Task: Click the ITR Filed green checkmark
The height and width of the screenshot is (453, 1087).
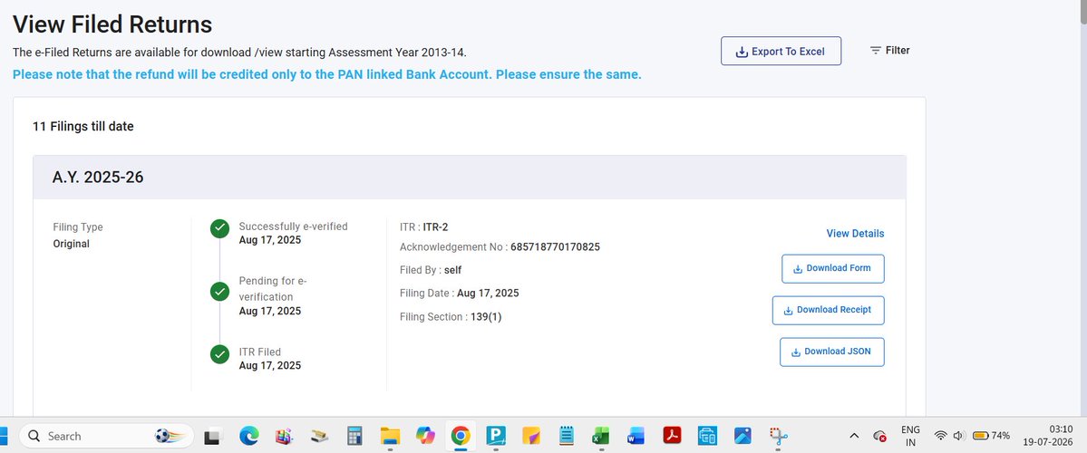Action: (219, 354)
